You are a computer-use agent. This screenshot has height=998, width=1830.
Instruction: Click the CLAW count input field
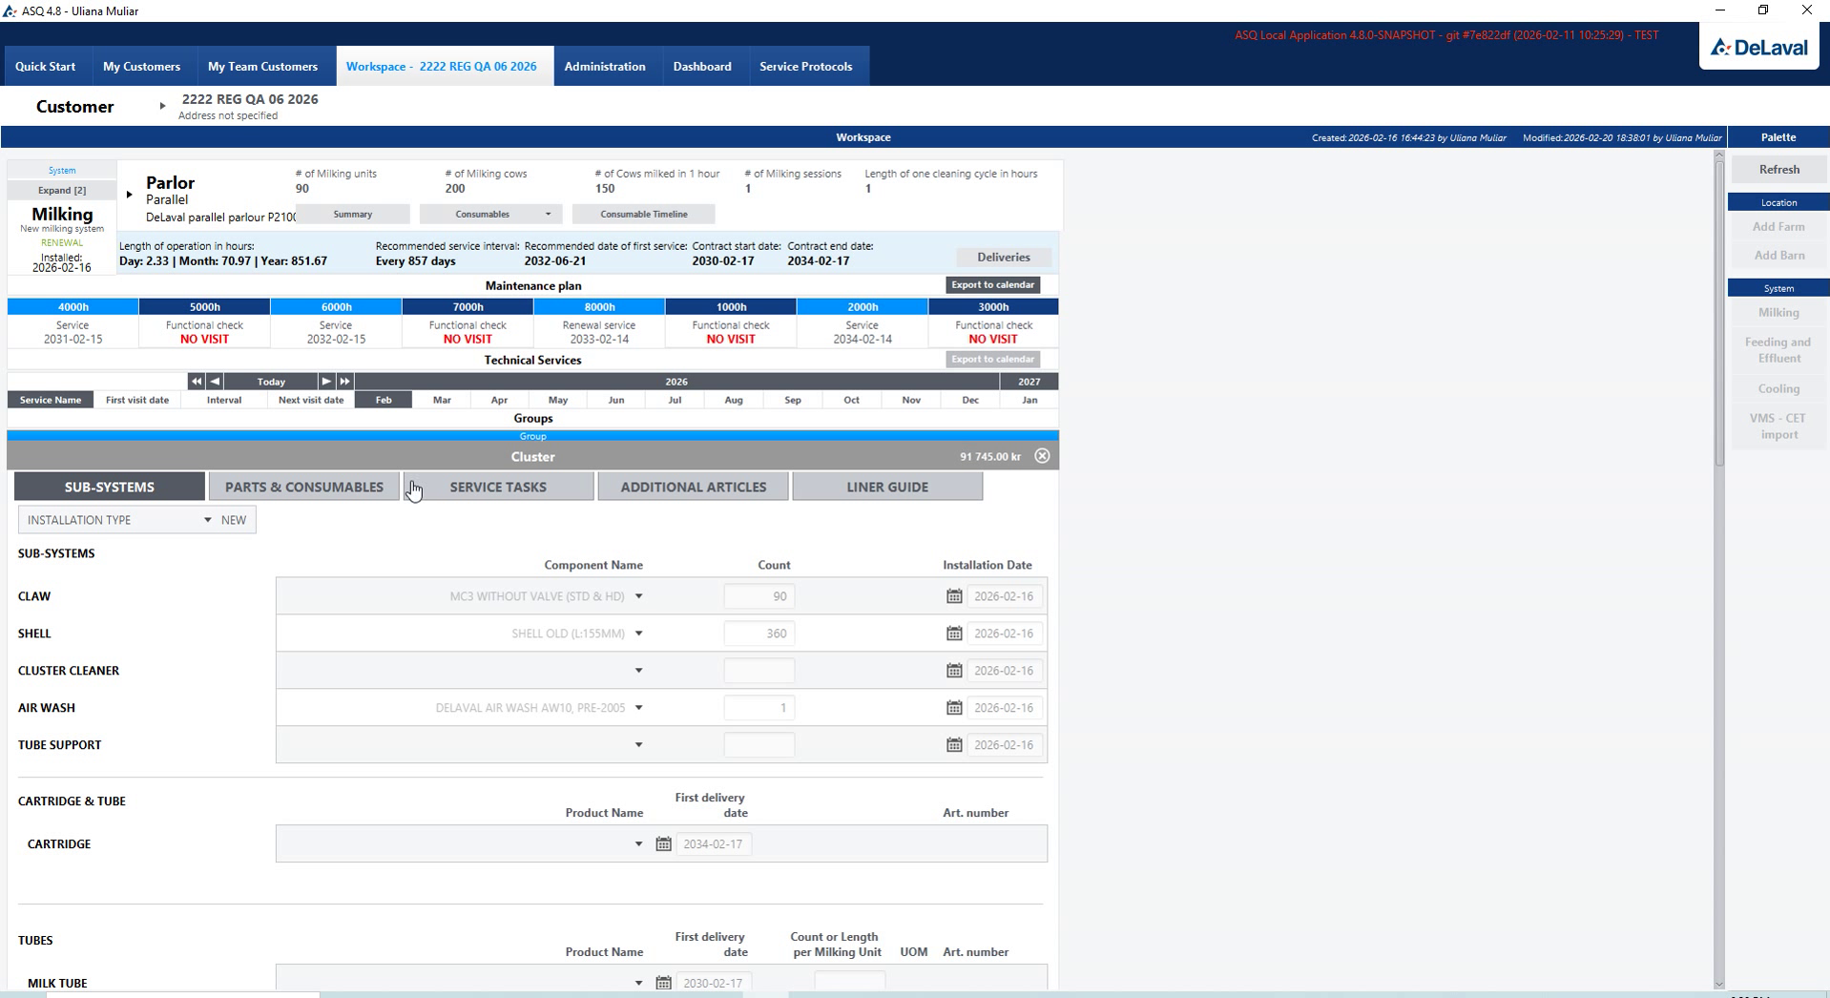pos(759,596)
